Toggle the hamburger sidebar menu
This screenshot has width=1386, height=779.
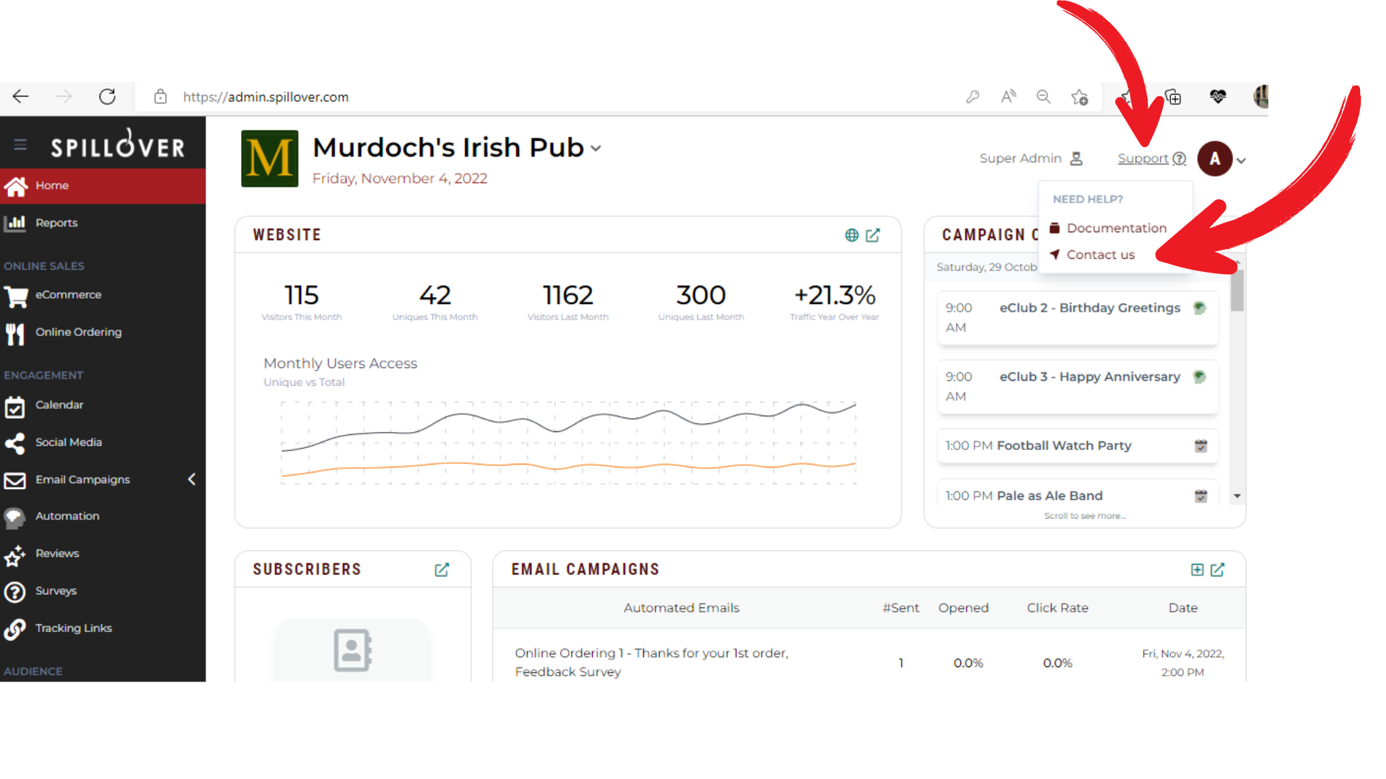[x=20, y=145]
